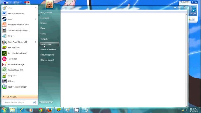Click the Search programs and files box
201x113 pixels.
19,102
